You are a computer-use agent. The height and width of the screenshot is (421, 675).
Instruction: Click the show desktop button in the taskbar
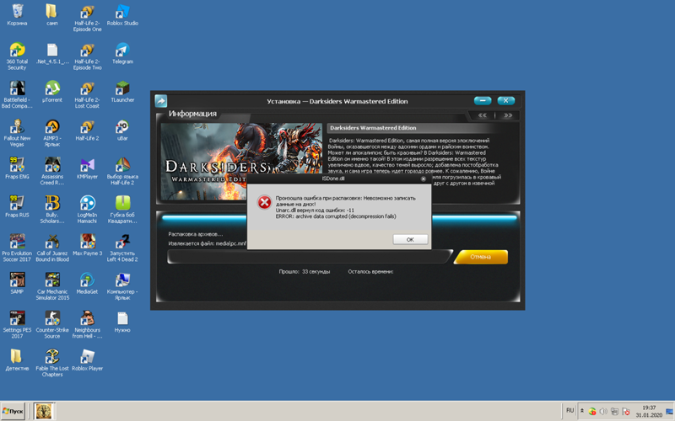click(x=670, y=411)
